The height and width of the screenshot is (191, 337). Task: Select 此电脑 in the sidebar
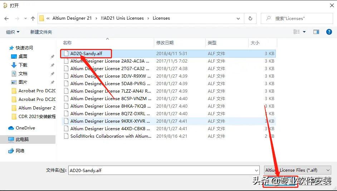click(x=28, y=139)
